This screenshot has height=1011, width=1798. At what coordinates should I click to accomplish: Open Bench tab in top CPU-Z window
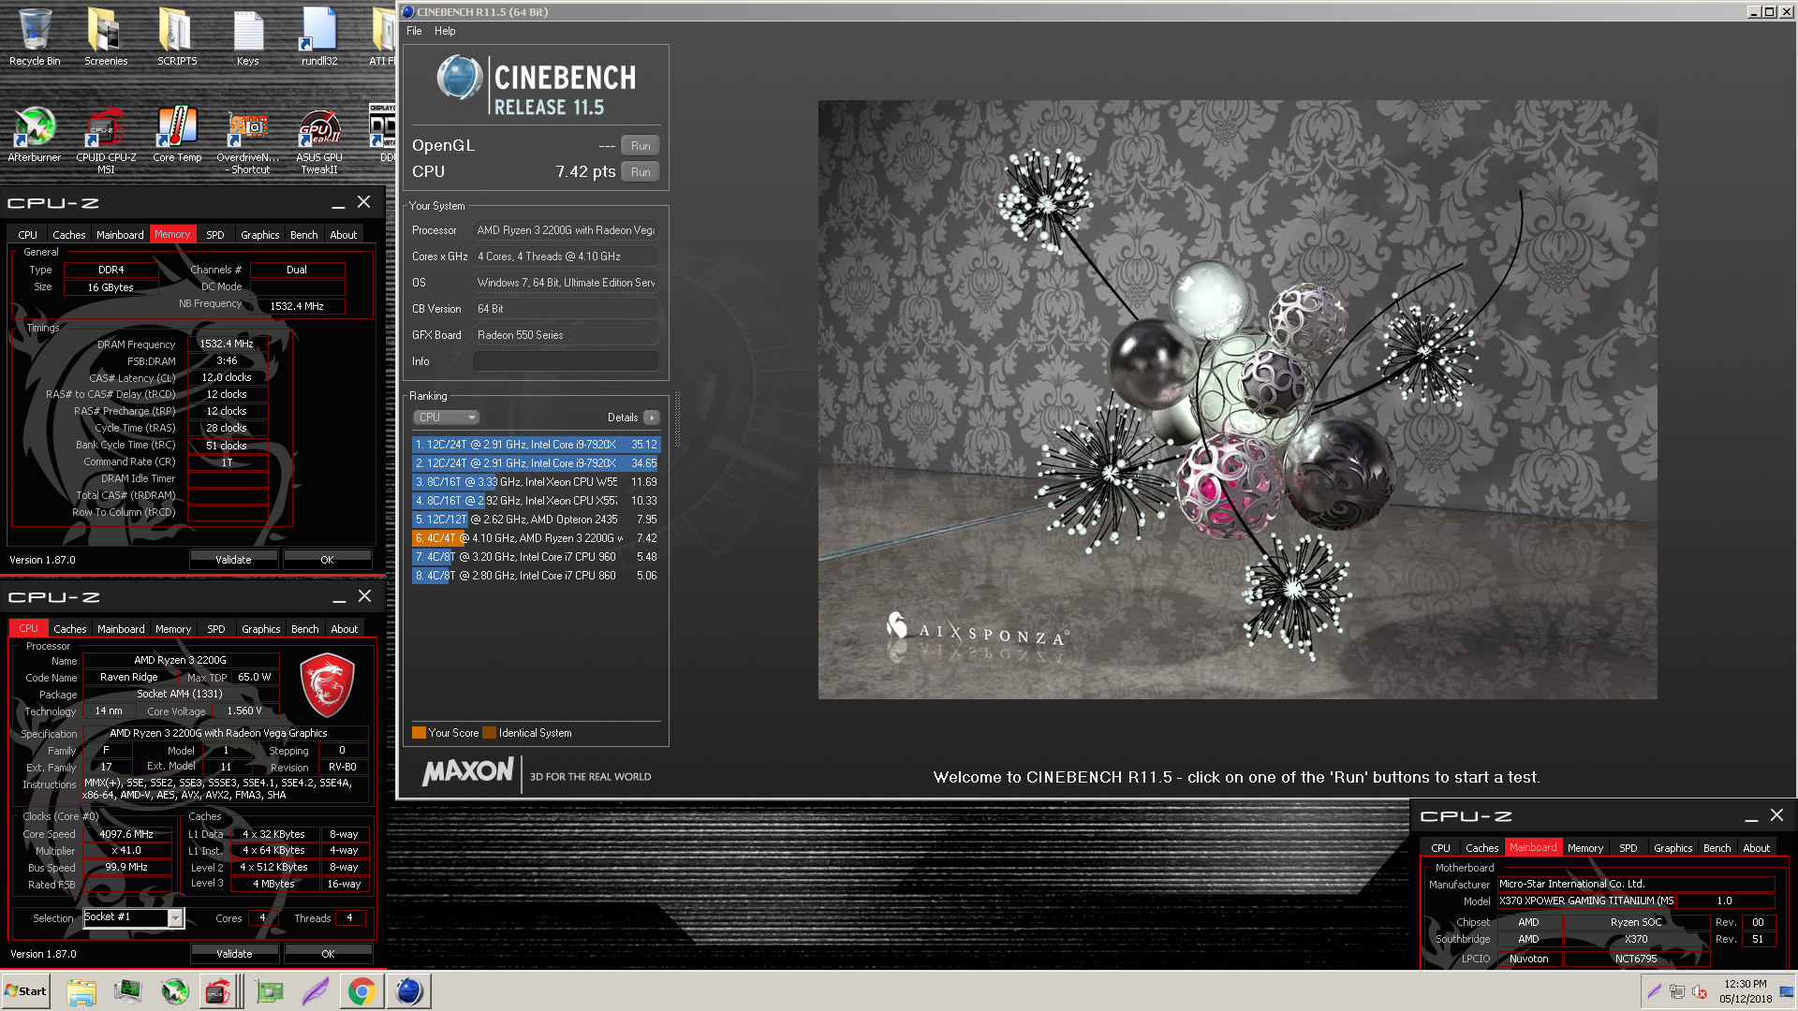(x=303, y=235)
